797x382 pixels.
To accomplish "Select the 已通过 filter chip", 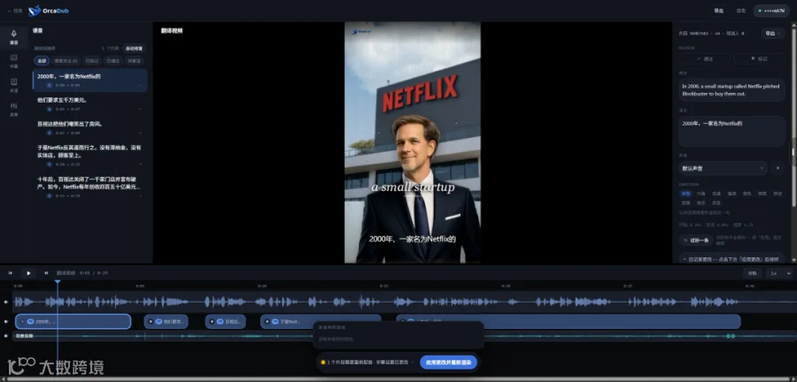I will point(112,61).
